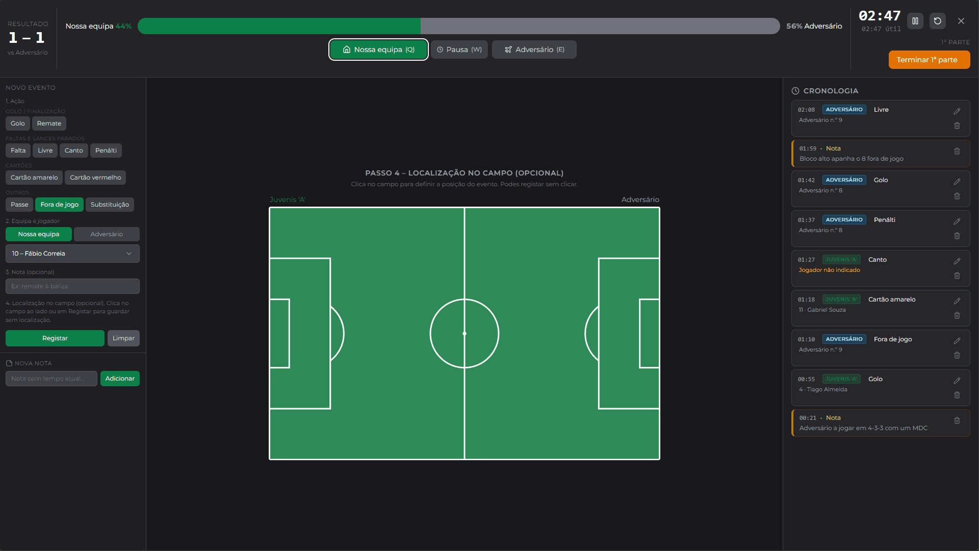
Task: Delete the 02:08 Livre event
Action: pos(957,126)
